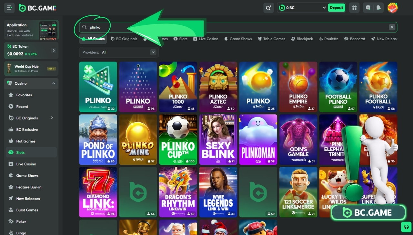
Task: Select the Table Games category tab
Action: (271, 39)
